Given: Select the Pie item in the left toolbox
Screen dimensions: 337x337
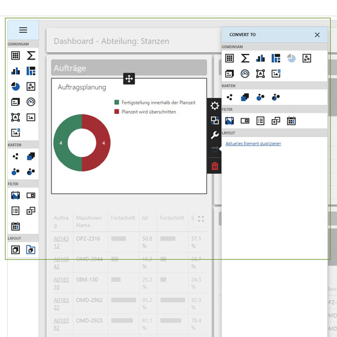Looking at the screenshot, I should tap(16, 86).
